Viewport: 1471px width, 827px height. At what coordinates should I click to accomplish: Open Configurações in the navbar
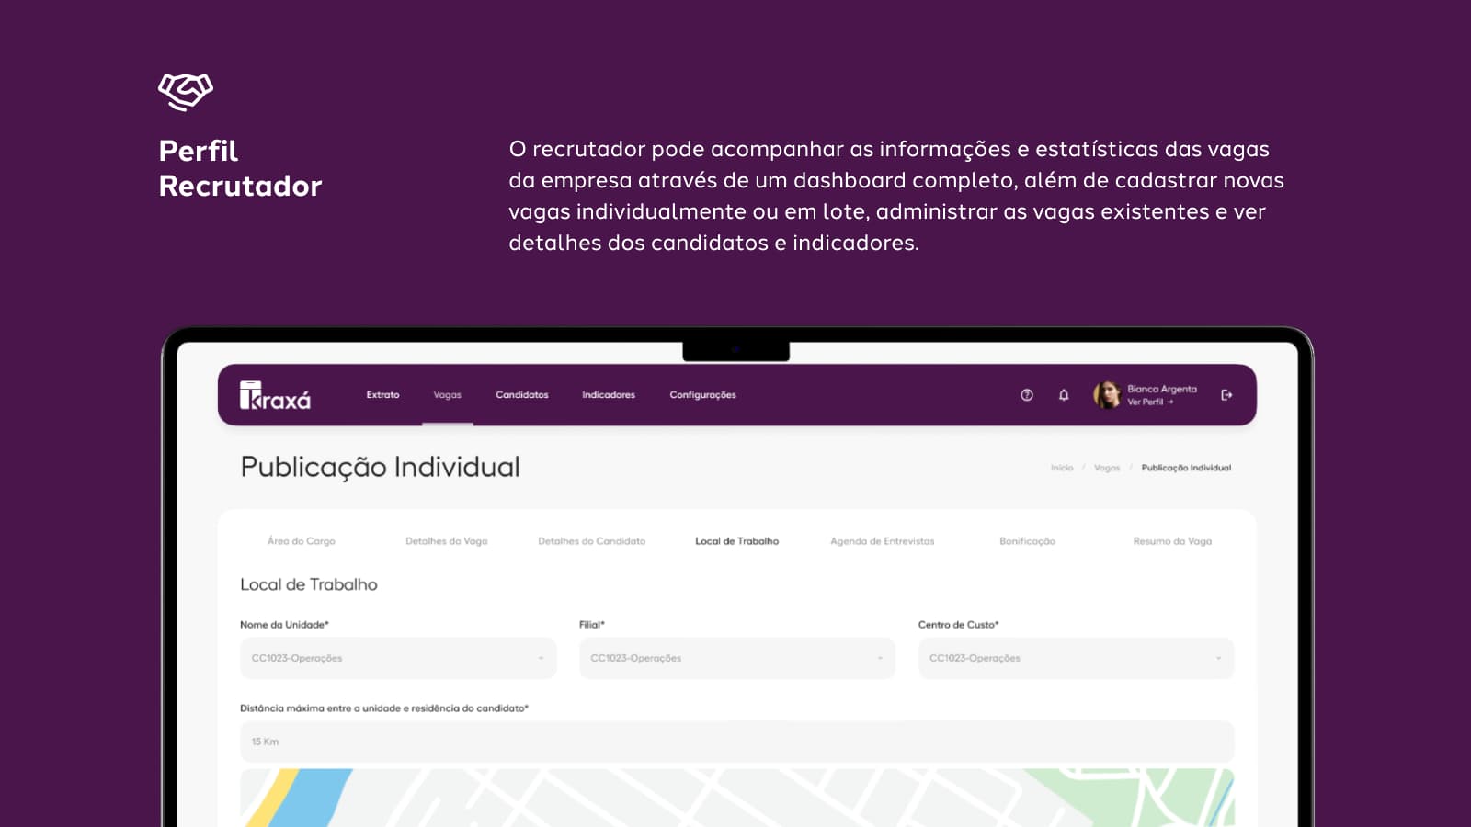(x=702, y=395)
